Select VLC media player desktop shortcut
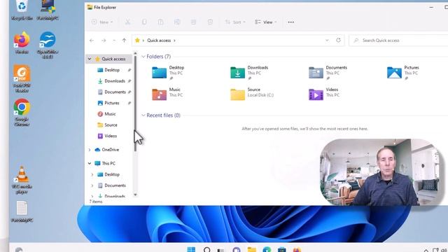448x252 pixels. point(22,180)
